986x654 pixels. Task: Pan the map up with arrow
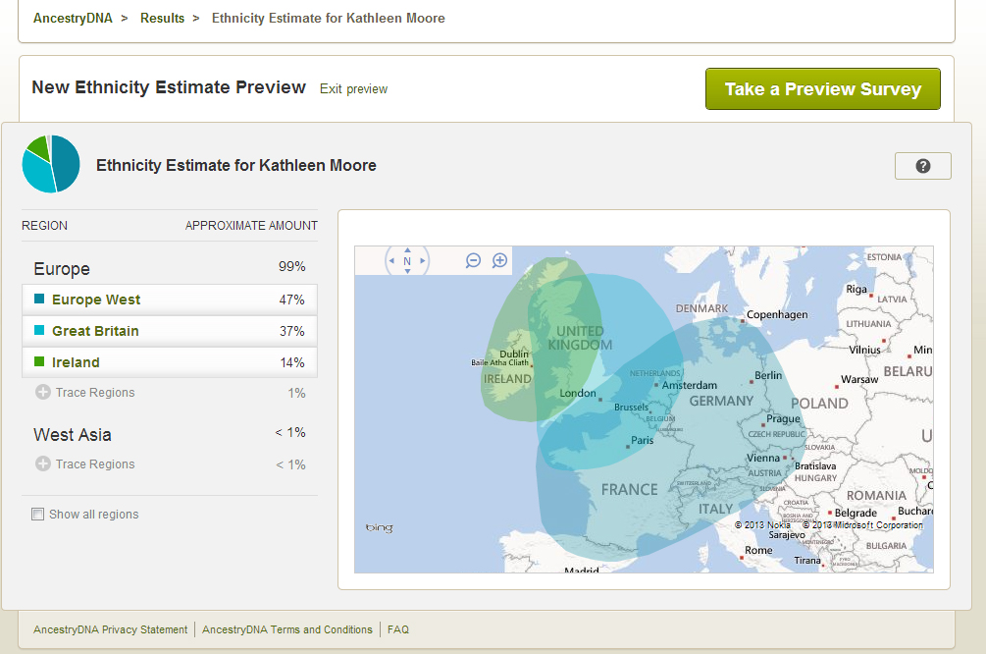(x=407, y=249)
